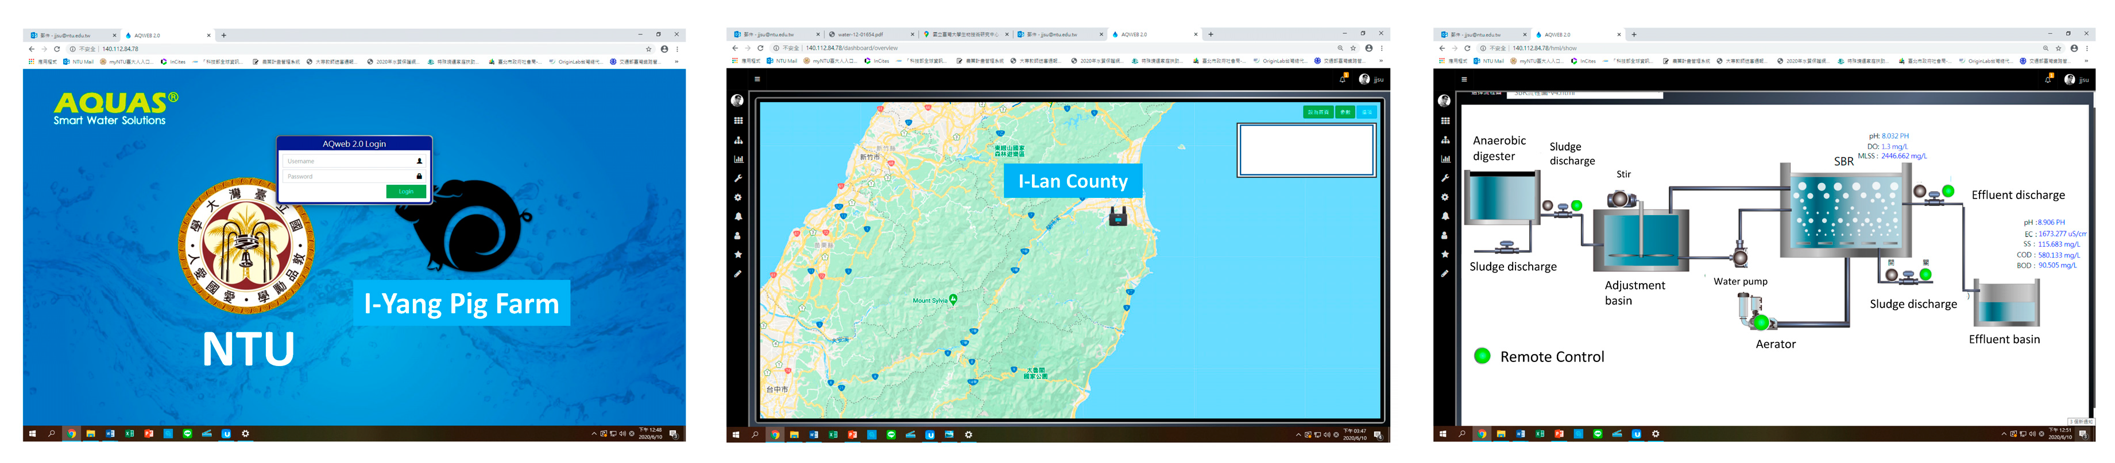
Task: Toggle green control at Anaerobic digester sludge valve
Action: coord(1576,205)
